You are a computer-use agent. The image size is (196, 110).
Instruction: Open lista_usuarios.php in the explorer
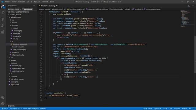pyautogui.click(x=18, y=55)
